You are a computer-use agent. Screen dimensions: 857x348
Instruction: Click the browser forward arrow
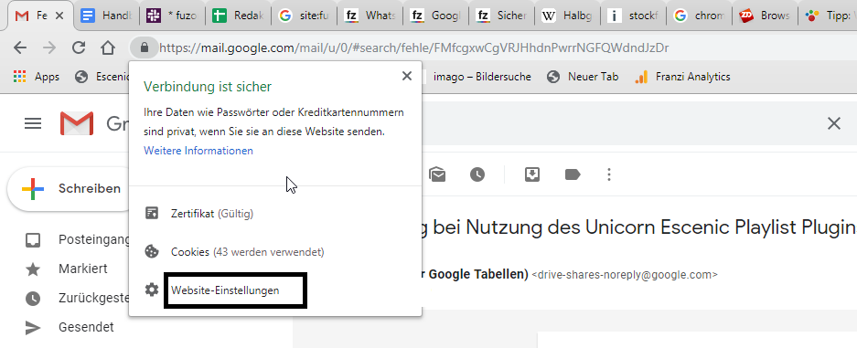click(49, 48)
